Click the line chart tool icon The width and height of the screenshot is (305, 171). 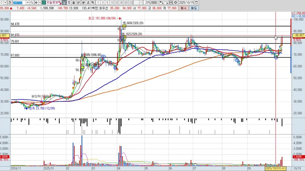[166, 3]
